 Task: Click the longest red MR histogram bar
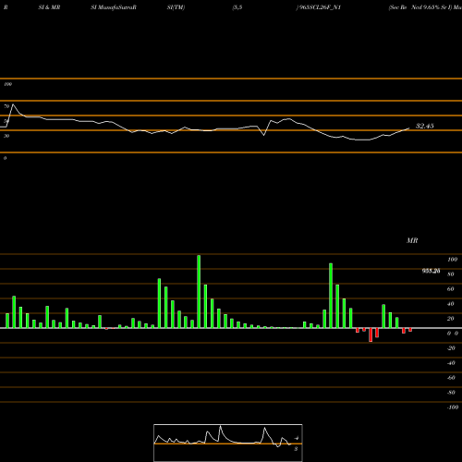click(x=371, y=334)
